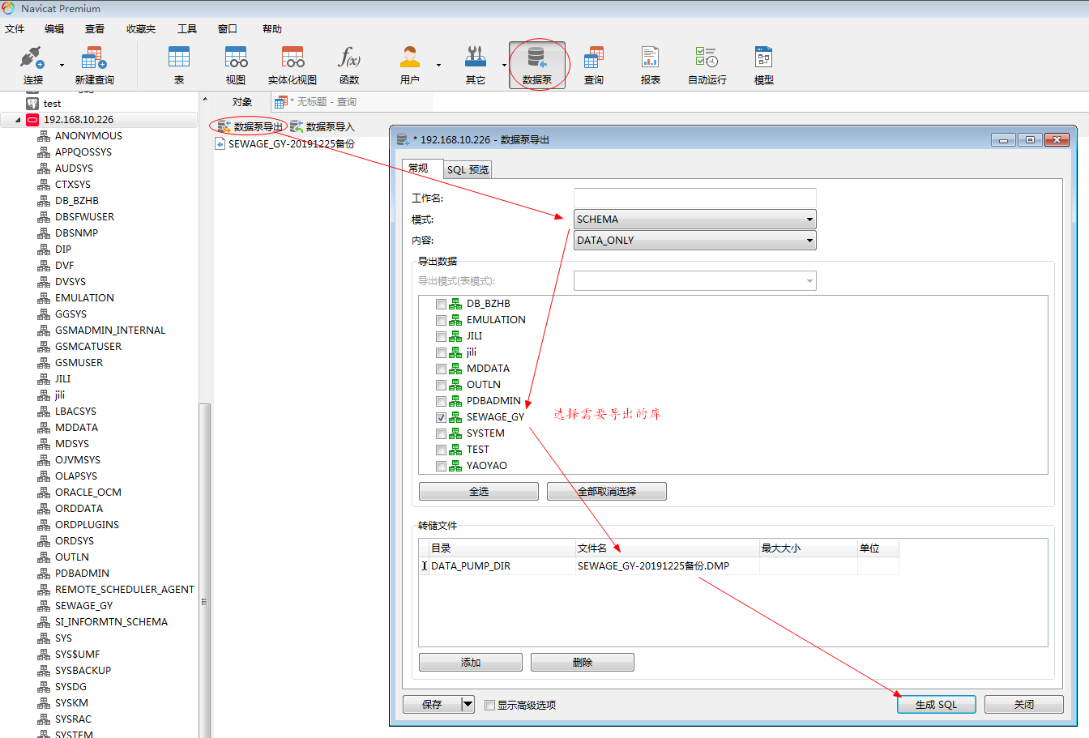Open the 查看 menu
Viewport: 1089px width, 738px height.
pos(95,29)
